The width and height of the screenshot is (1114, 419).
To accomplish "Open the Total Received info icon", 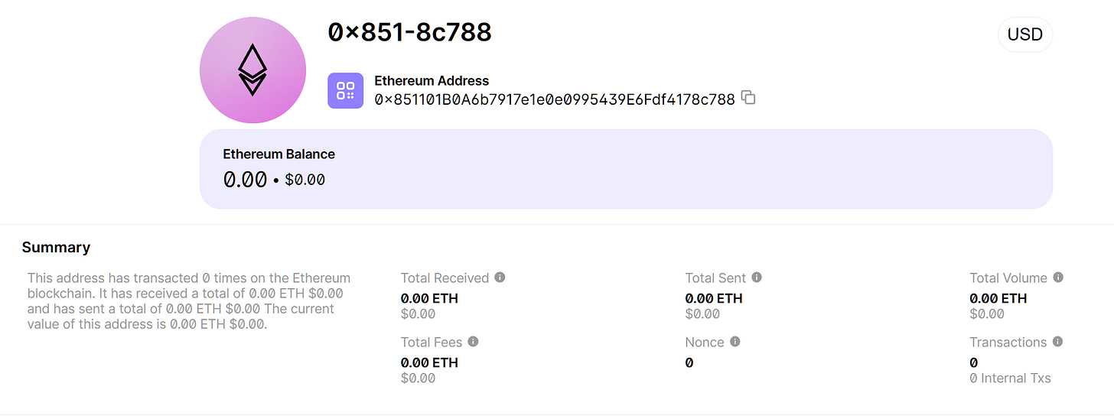I will point(500,278).
